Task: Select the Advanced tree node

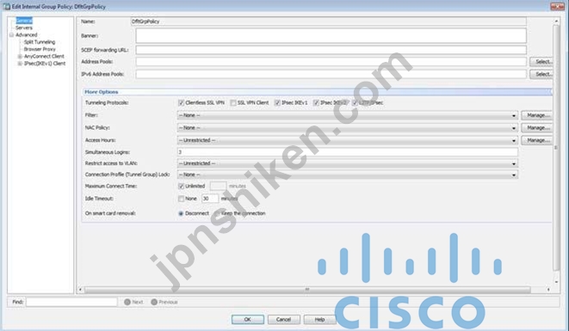Action: click(26, 34)
